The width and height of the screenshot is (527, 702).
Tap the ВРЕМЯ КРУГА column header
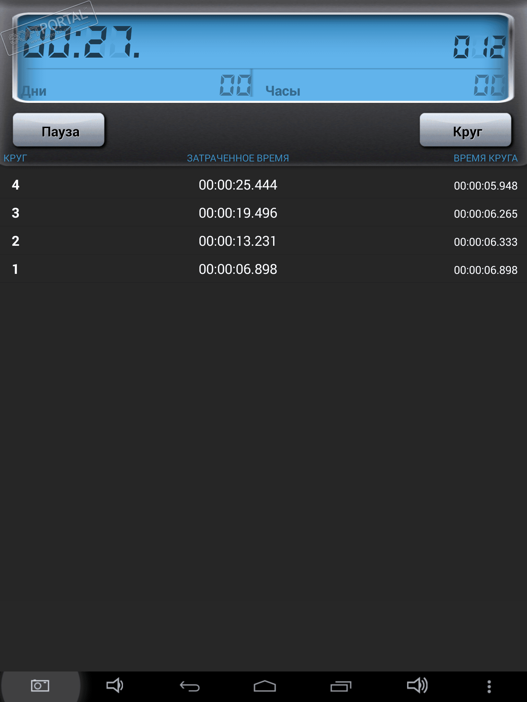(485, 158)
